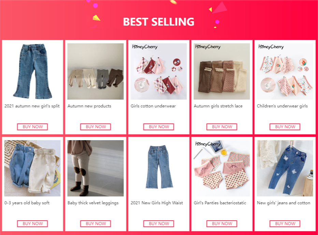Click BUY NOW under 2021 autumn girl's split
This screenshot has height=235, width=318.
[32, 127]
